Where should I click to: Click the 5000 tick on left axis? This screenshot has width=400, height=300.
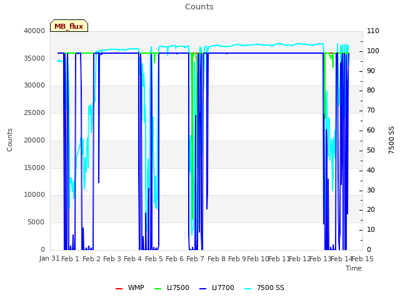pyautogui.click(x=36, y=222)
